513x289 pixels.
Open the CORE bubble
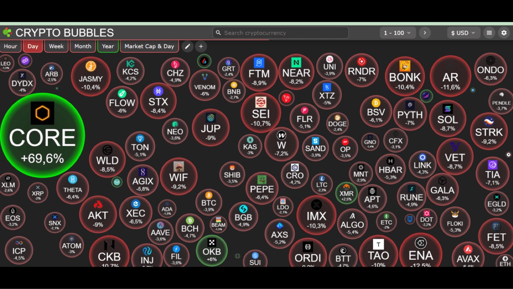(42, 136)
